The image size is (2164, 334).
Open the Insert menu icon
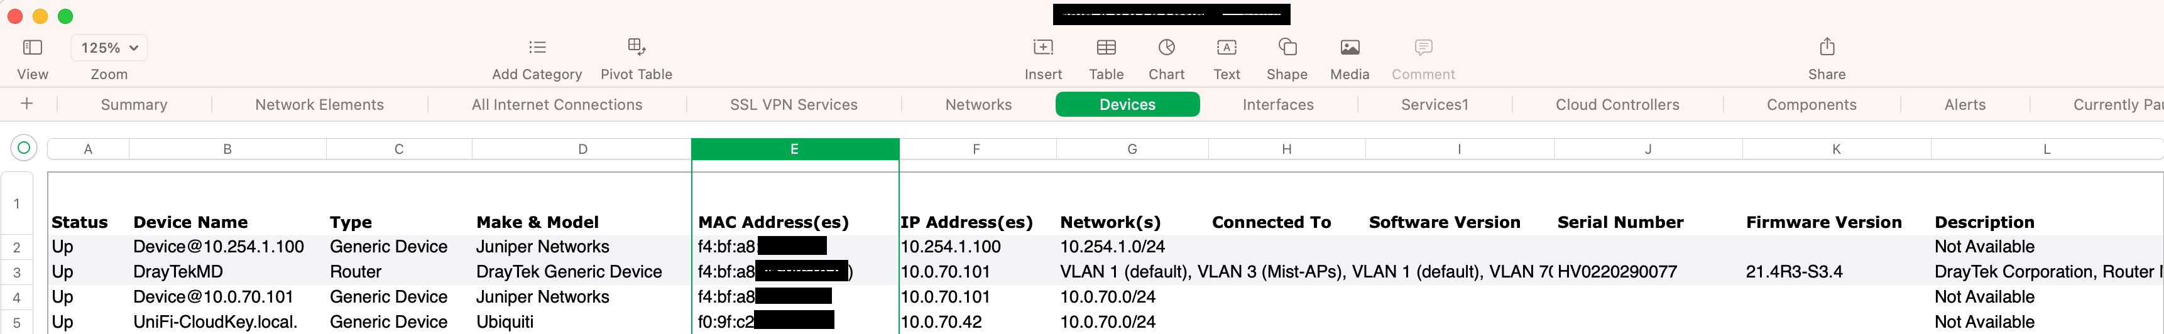click(x=1042, y=47)
